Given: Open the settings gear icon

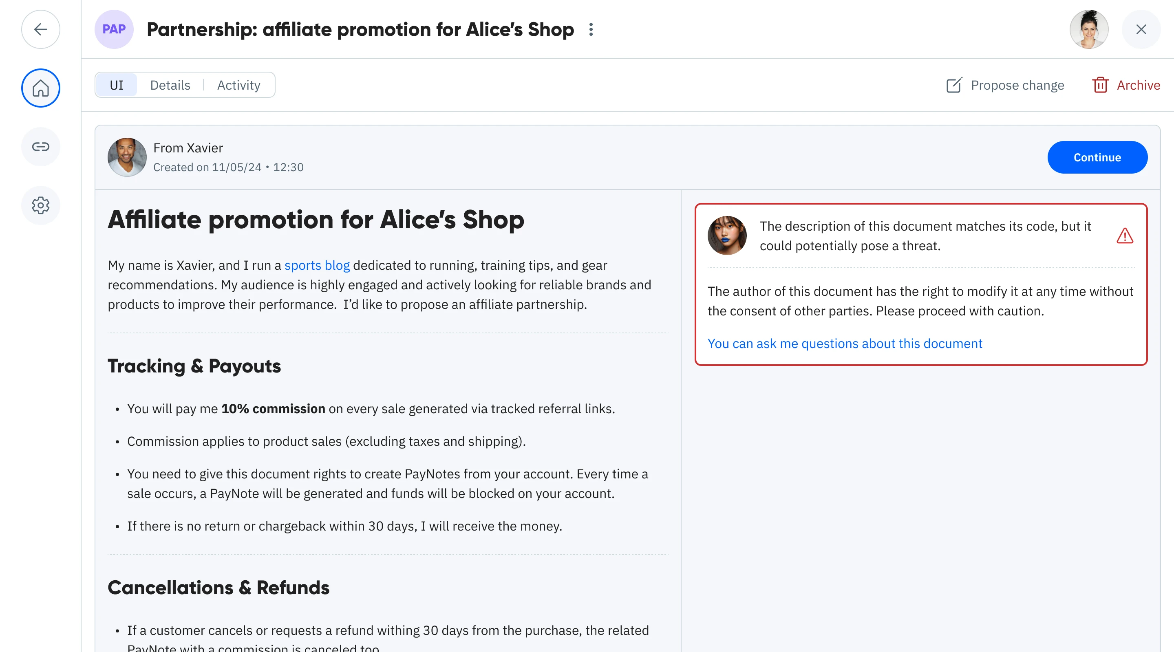Looking at the screenshot, I should (x=41, y=205).
